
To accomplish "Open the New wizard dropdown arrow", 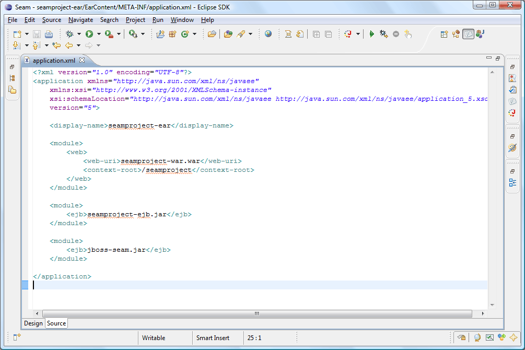I will click(27, 34).
